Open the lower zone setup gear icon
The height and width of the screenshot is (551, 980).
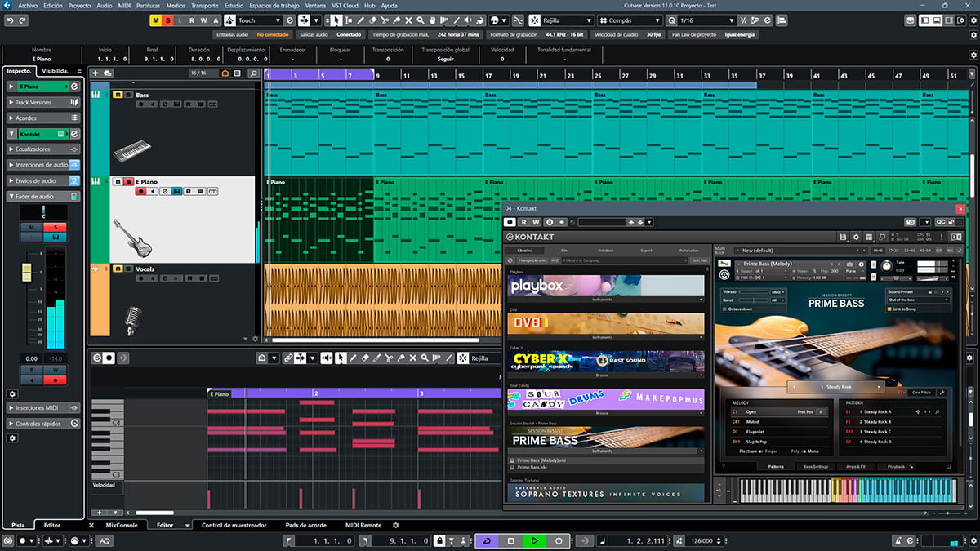396,525
